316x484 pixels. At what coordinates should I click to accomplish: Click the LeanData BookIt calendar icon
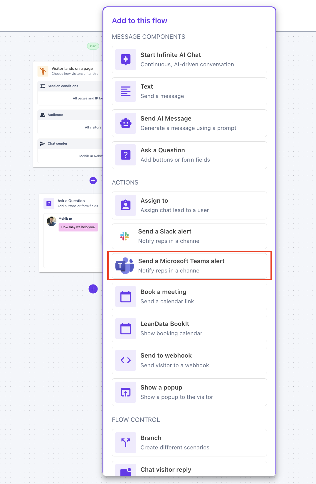tap(126, 329)
